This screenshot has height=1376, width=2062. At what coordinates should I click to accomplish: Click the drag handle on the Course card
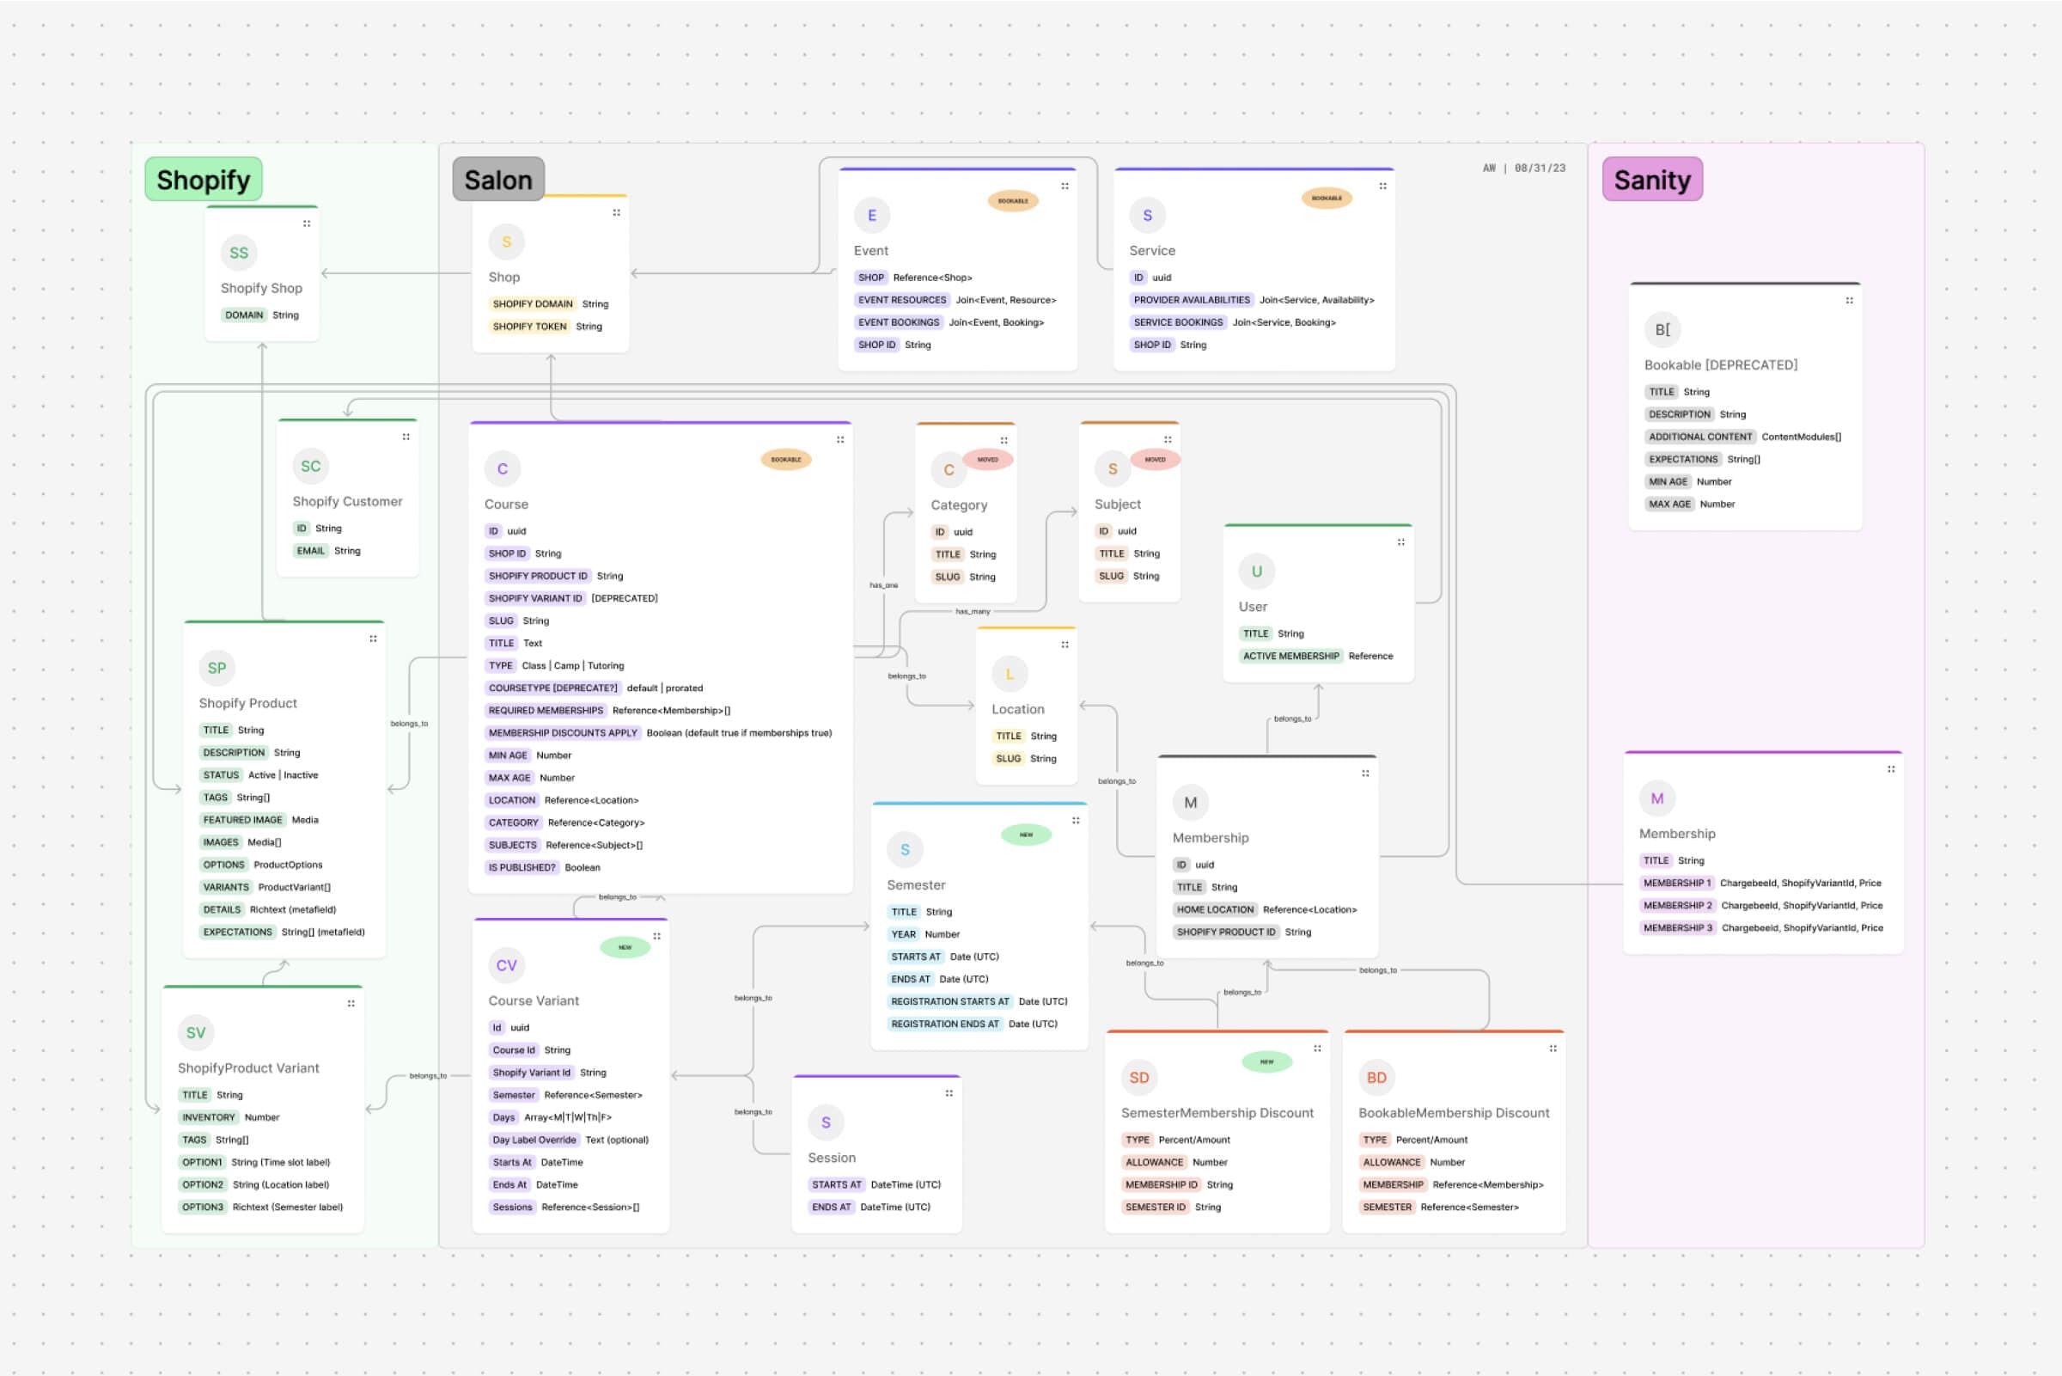pos(840,440)
